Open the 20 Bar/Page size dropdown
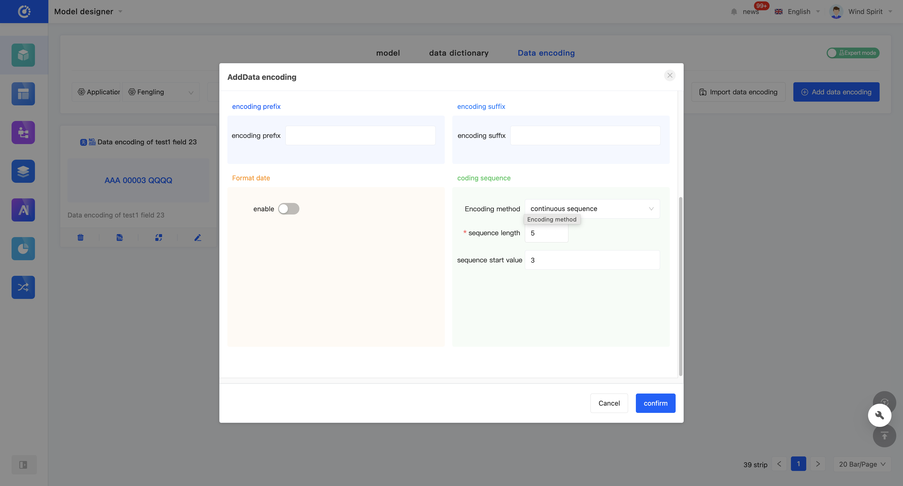This screenshot has height=486, width=903. (x=862, y=464)
